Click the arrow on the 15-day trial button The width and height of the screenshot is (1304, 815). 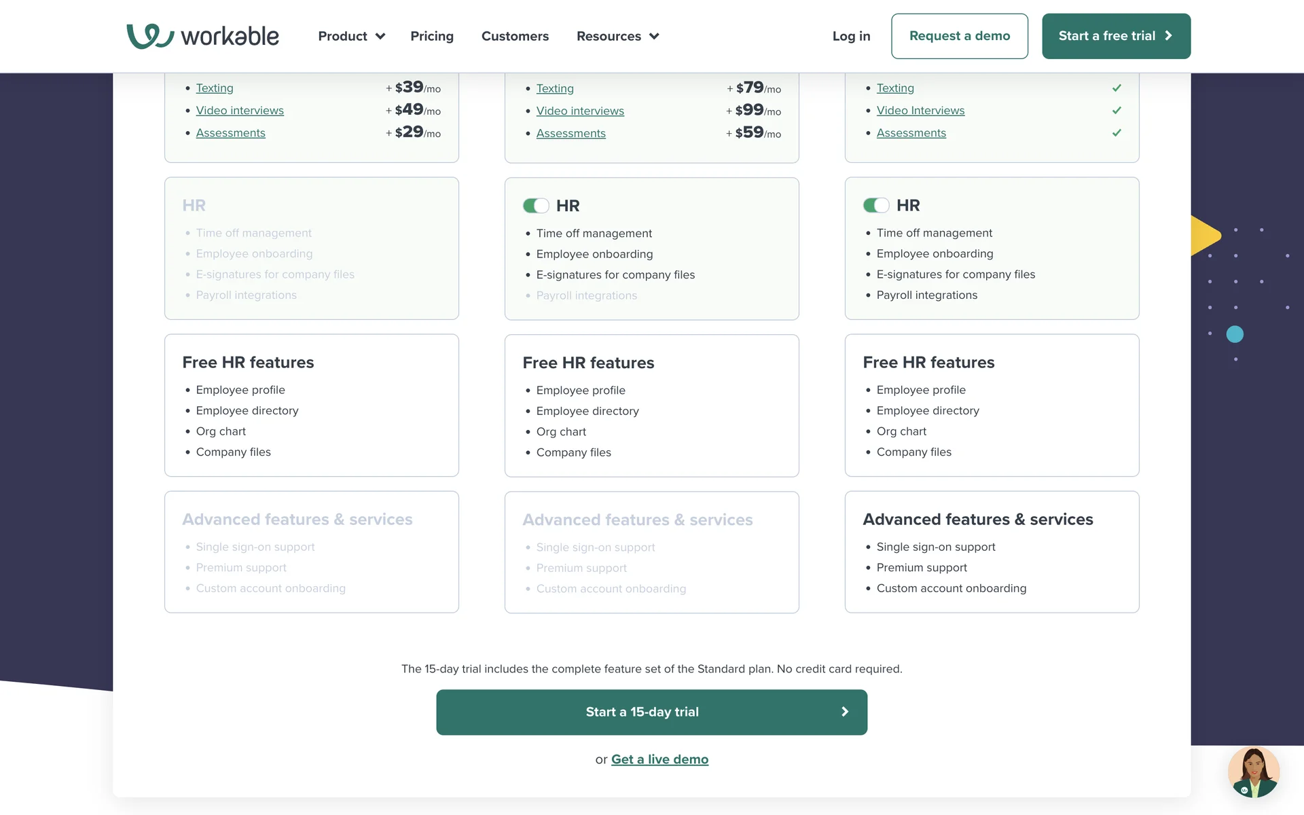pyautogui.click(x=845, y=712)
